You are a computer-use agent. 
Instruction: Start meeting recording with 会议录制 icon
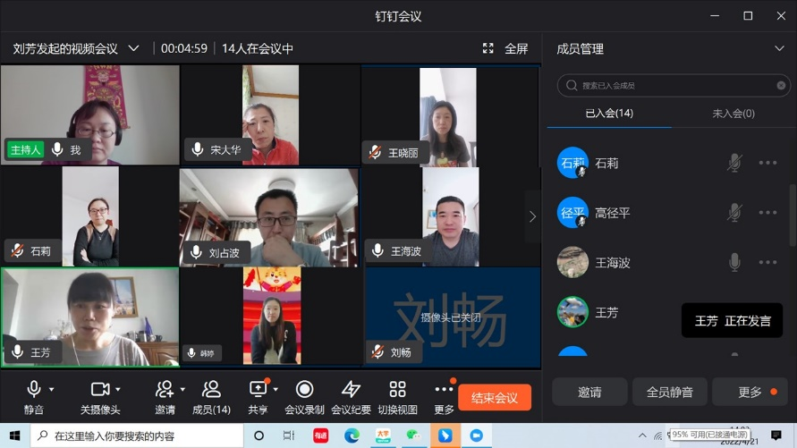click(304, 396)
